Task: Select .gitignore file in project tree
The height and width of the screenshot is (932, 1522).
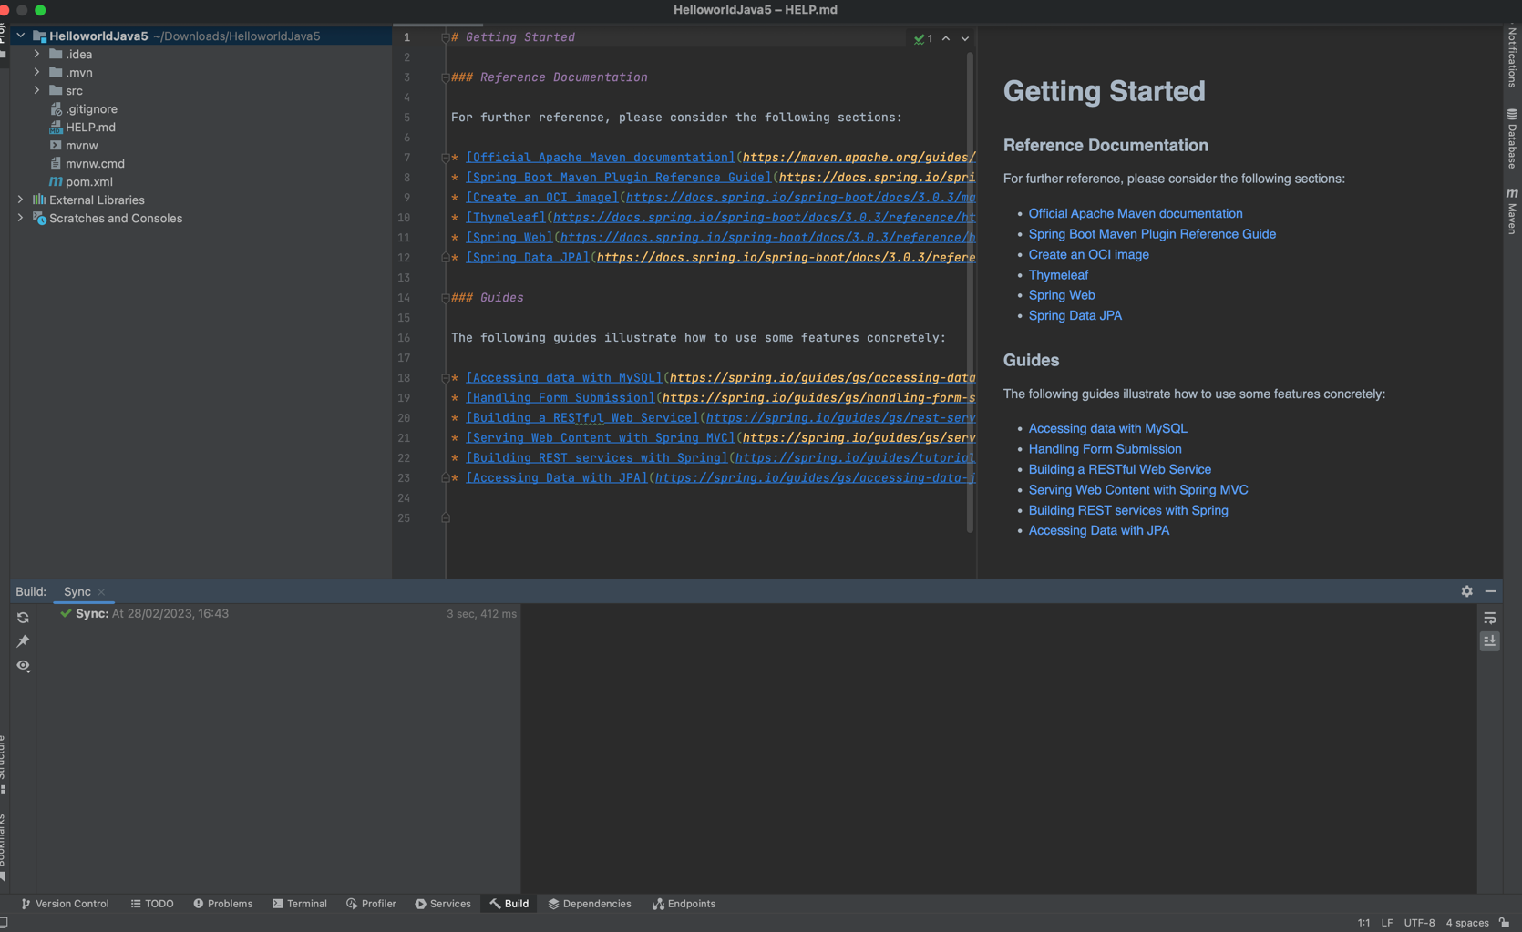Action: pyautogui.click(x=83, y=108)
